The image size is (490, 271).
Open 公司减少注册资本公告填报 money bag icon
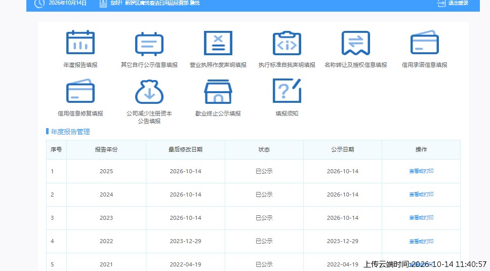(149, 92)
